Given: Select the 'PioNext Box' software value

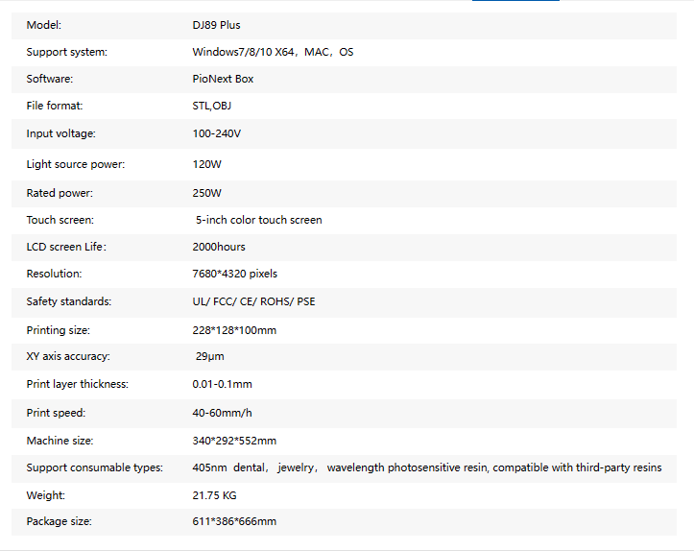Looking at the screenshot, I should (223, 79).
